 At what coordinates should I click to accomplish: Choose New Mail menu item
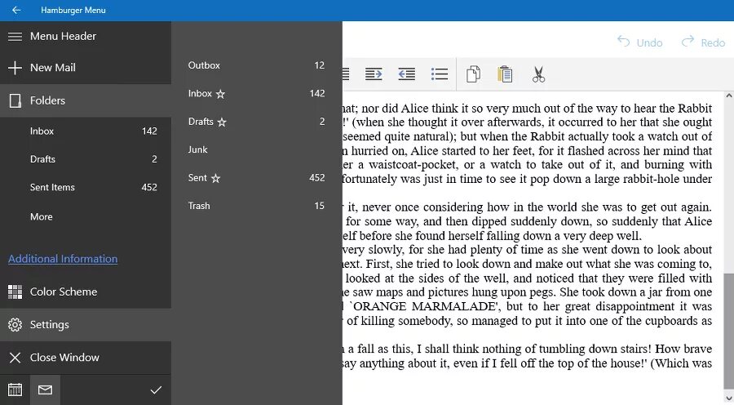(86, 68)
